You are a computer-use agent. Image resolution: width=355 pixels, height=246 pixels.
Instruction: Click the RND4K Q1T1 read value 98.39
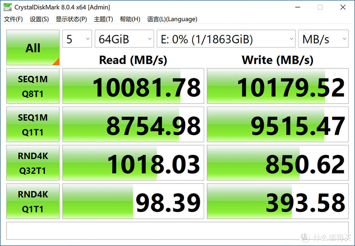(x=133, y=201)
